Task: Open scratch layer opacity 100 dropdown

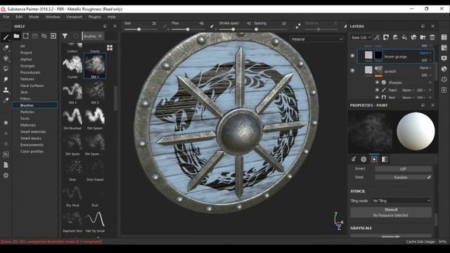Action: [426, 75]
